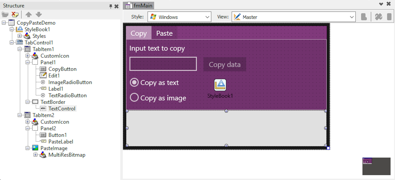Collapse the CopyPasteDemo root node
395x180 pixels.
4,22
